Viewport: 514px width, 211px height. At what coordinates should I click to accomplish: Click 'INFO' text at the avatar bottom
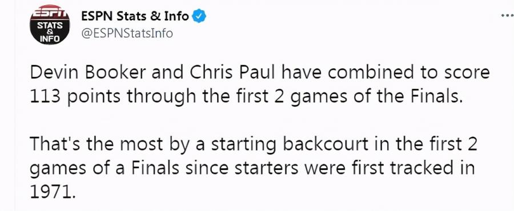tap(50, 39)
